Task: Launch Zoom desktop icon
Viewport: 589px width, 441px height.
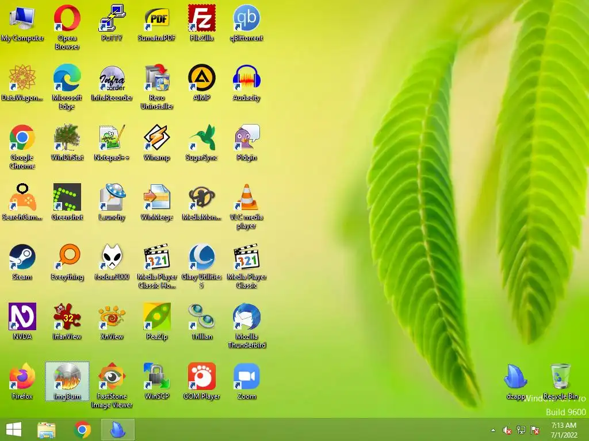Action: click(x=246, y=381)
